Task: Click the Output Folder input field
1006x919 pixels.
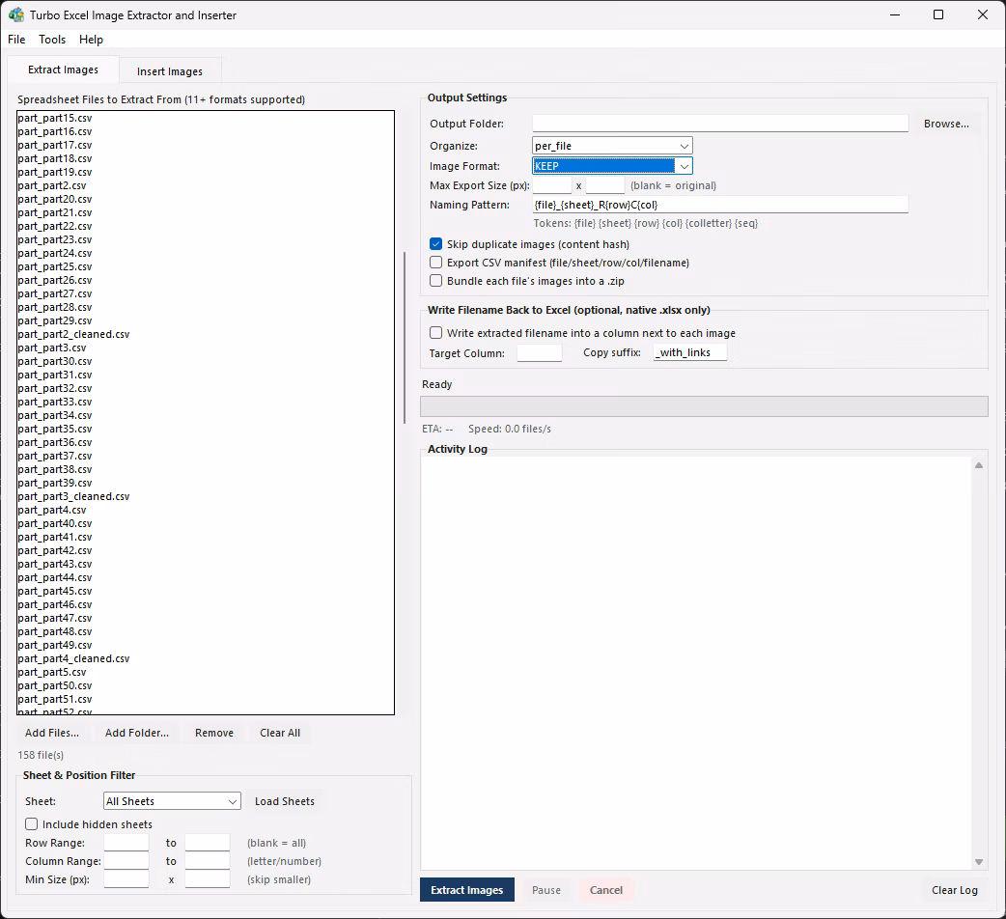Action: 720,124
